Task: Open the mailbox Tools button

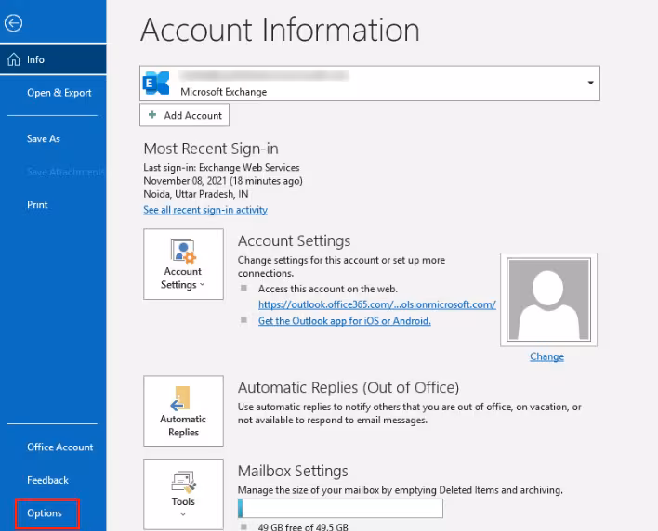Action: pyautogui.click(x=183, y=494)
